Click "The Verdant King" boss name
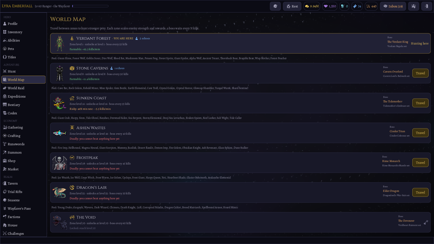The image size is (434, 244). pyautogui.click(x=398, y=42)
